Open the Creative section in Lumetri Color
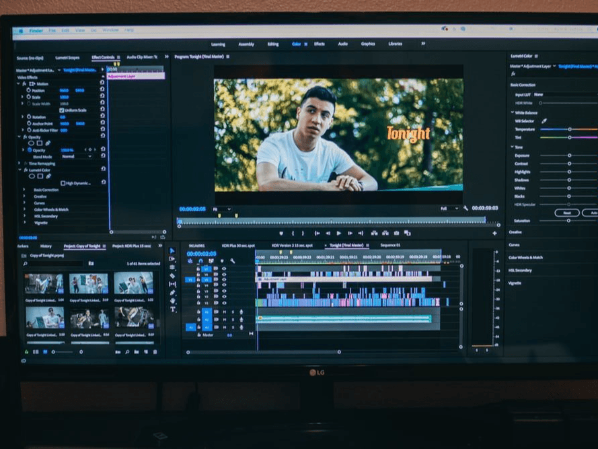 pos(516,232)
